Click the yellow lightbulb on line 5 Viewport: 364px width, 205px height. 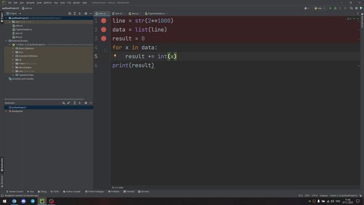(115, 56)
